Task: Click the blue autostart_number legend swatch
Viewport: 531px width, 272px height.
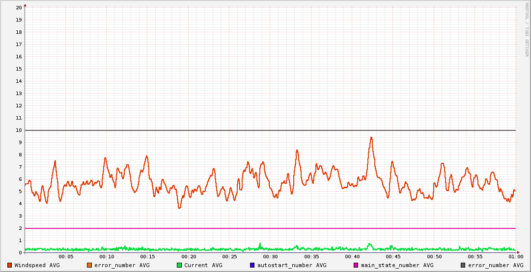Action: coord(252,265)
